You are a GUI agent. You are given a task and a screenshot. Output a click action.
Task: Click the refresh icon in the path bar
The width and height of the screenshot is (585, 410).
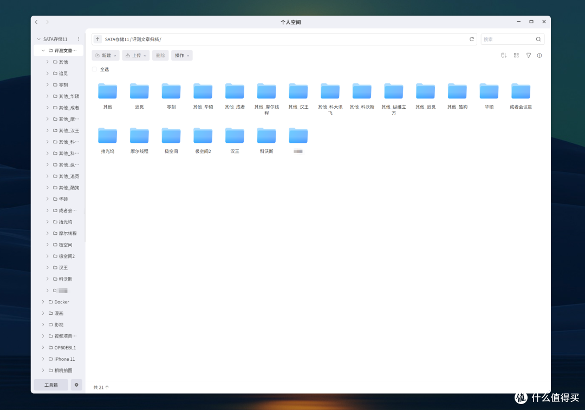(472, 39)
